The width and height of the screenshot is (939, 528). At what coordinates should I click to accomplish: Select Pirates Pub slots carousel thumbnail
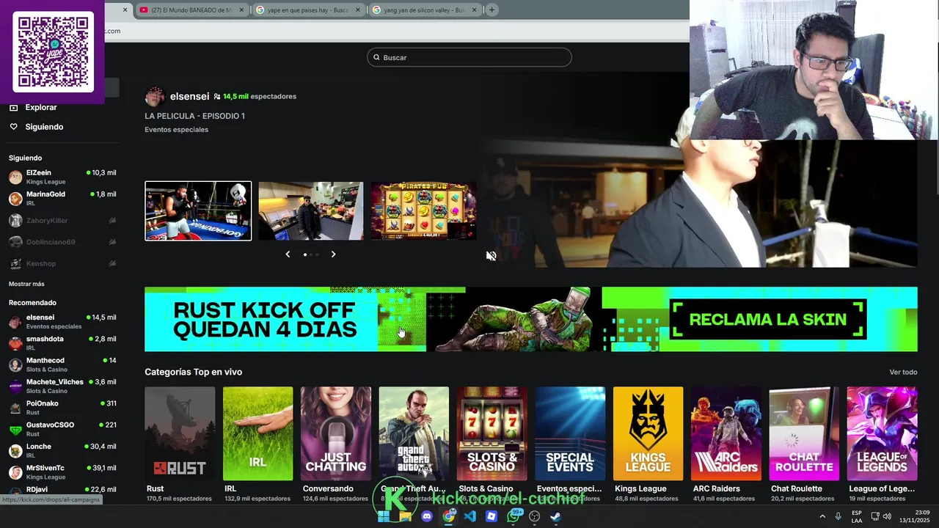click(424, 211)
